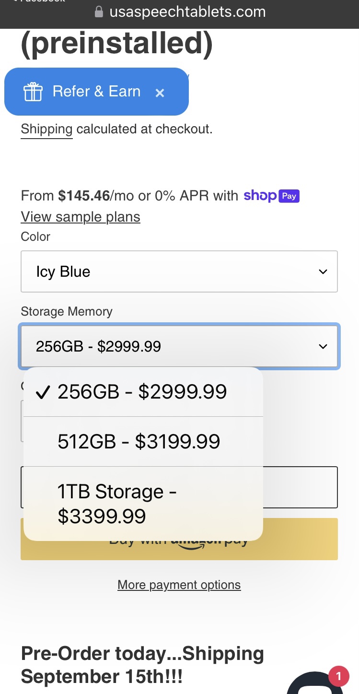This screenshot has width=359, height=694.
Task: Open the Icy Blue color dropdown
Action: 179,271
